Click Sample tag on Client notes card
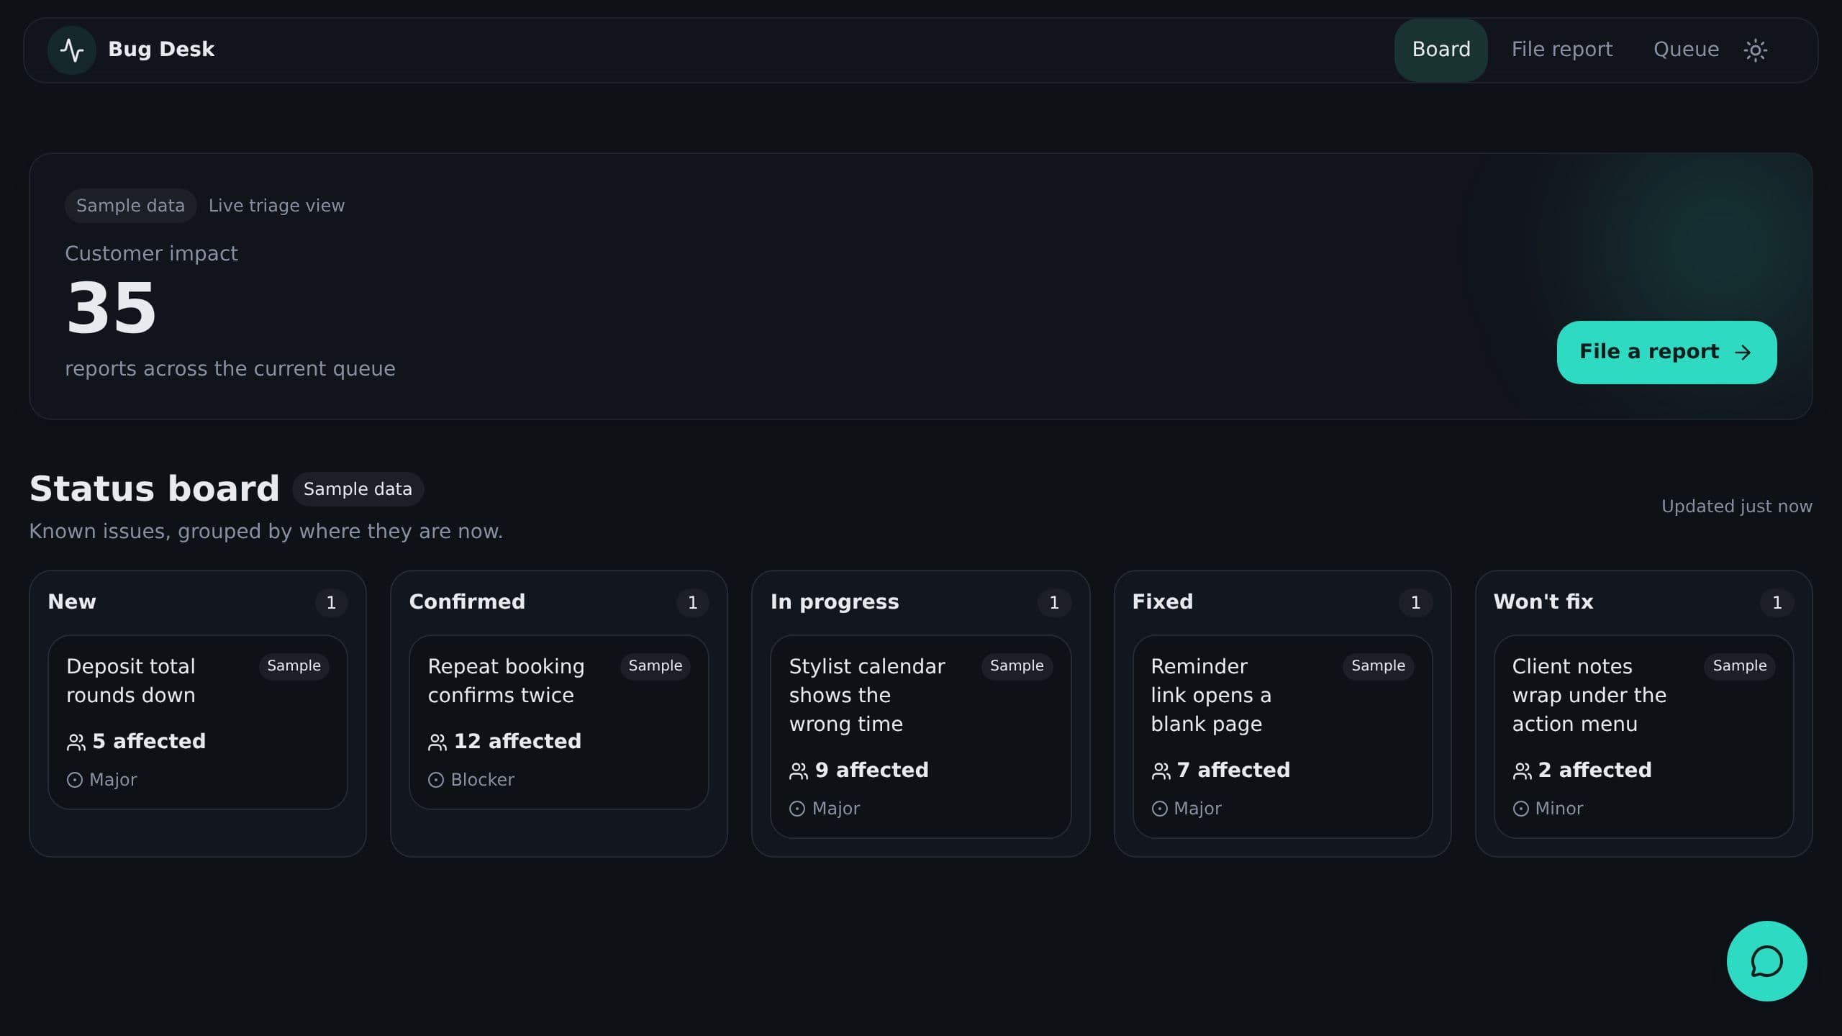The width and height of the screenshot is (1842, 1036). [x=1739, y=666]
